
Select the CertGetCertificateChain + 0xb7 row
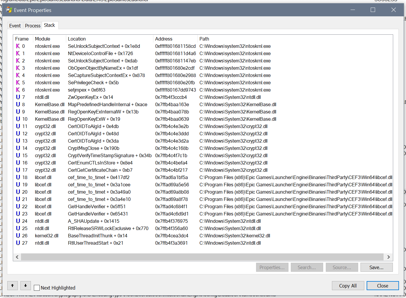(x=203, y=170)
